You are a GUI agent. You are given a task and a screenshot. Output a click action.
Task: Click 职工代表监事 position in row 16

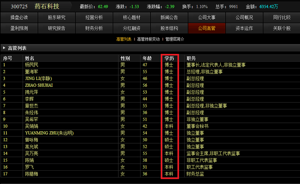tap(200, 167)
